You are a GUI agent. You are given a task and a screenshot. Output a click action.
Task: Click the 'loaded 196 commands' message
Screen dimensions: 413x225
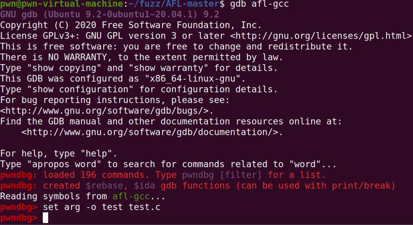click(x=94, y=175)
